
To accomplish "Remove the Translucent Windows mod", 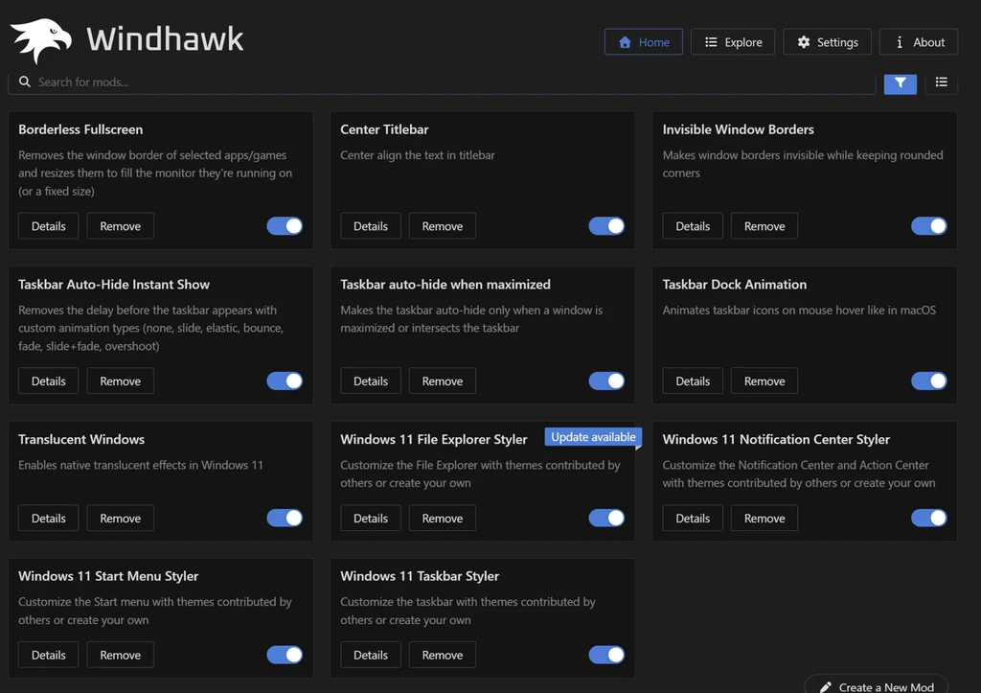I will 120,518.
